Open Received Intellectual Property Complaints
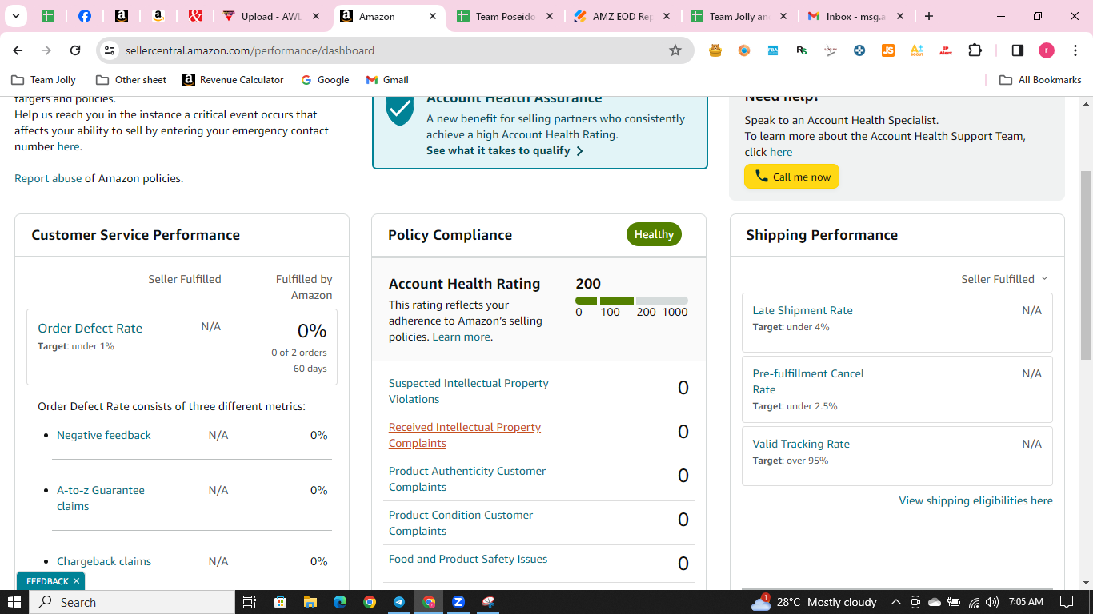The image size is (1093, 614). click(465, 435)
